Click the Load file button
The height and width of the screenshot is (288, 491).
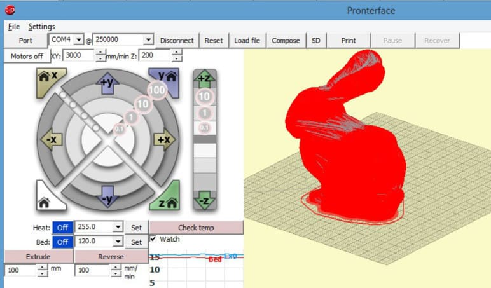point(247,40)
